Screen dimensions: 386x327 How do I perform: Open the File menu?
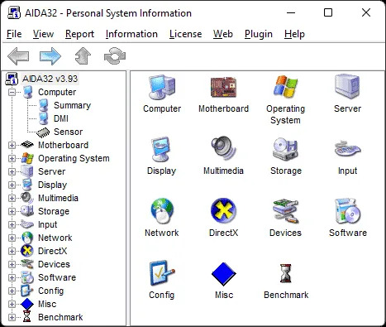14,34
